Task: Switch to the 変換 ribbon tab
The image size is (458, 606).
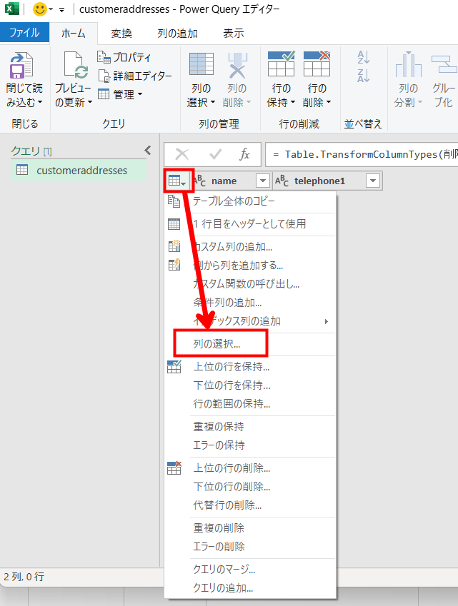Action: 121,34
